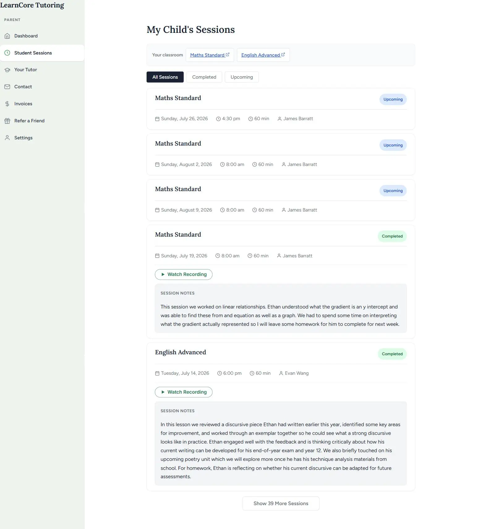Click the 'My Child's Sessions' heading
This screenshot has height=529, width=478.
(191, 30)
